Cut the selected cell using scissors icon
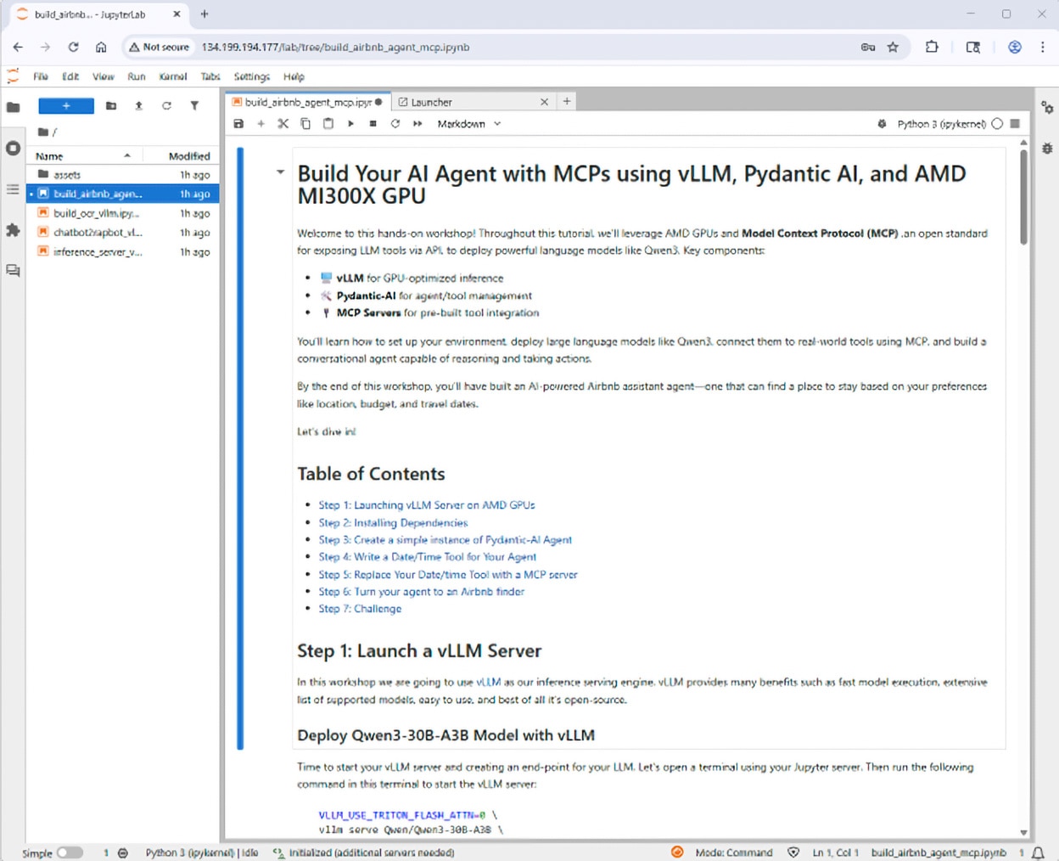This screenshot has height=861, width=1059. pyautogui.click(x=283, y=124)
